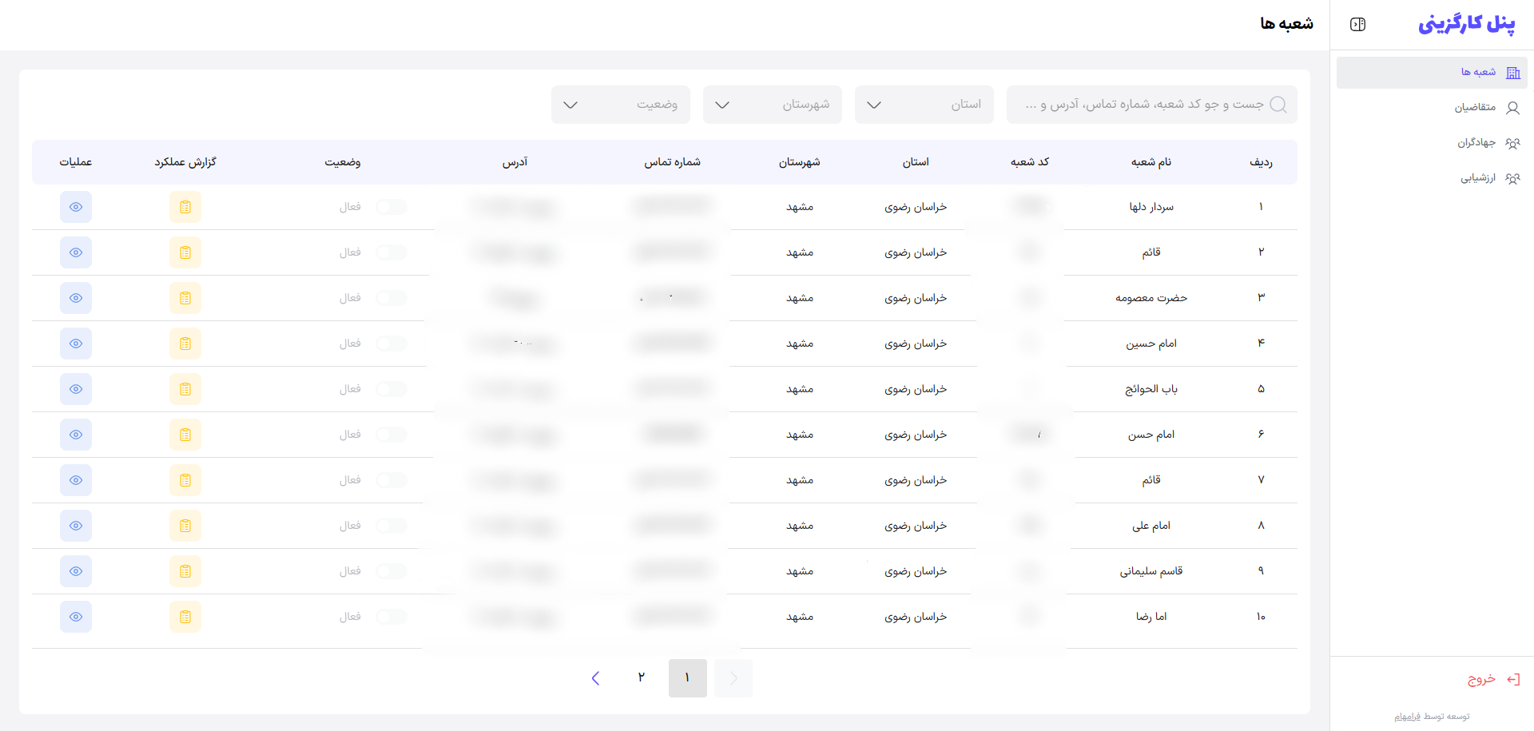
Task: Click the فراپیام developer link
Action: 1408,717
